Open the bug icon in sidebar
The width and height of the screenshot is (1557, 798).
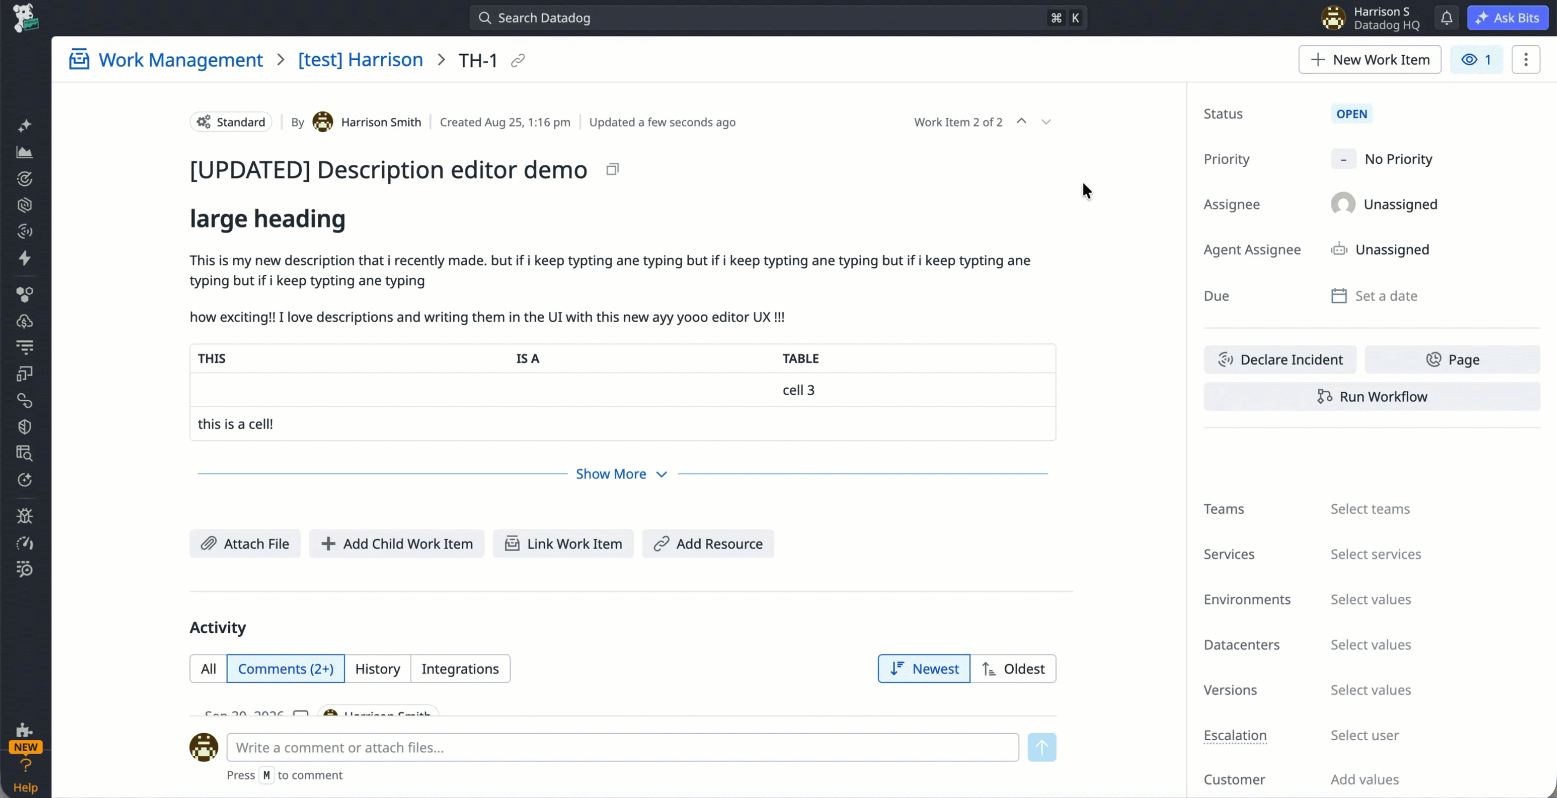(25, 516)
